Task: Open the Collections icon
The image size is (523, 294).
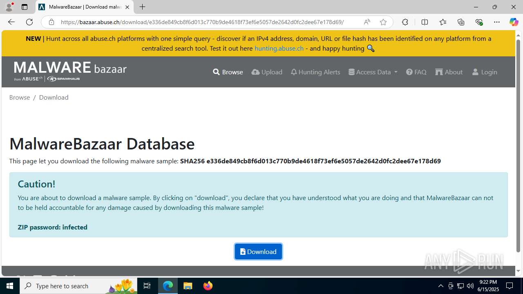Action: [461, 22]
